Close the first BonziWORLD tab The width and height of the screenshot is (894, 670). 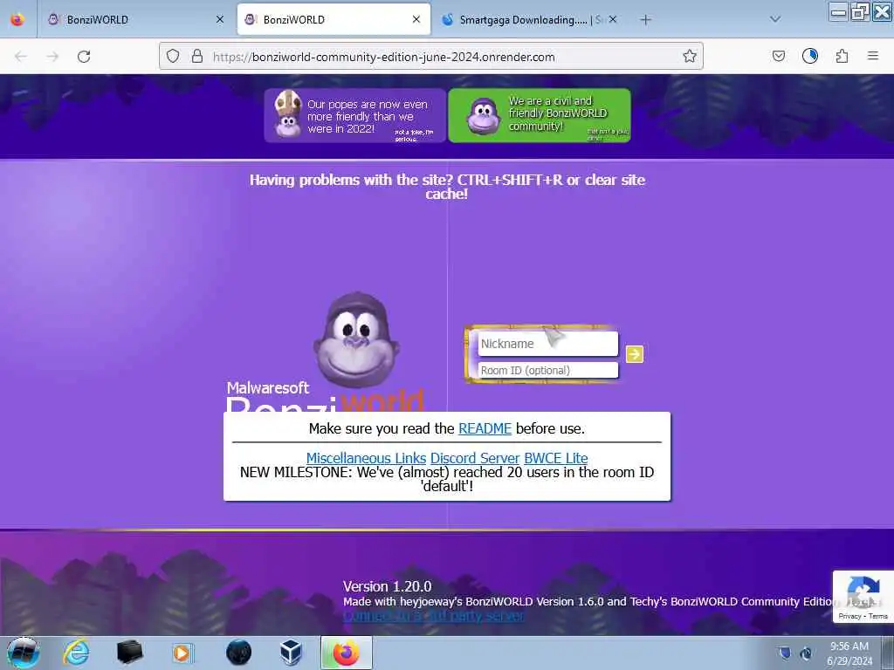pos(219,19)
